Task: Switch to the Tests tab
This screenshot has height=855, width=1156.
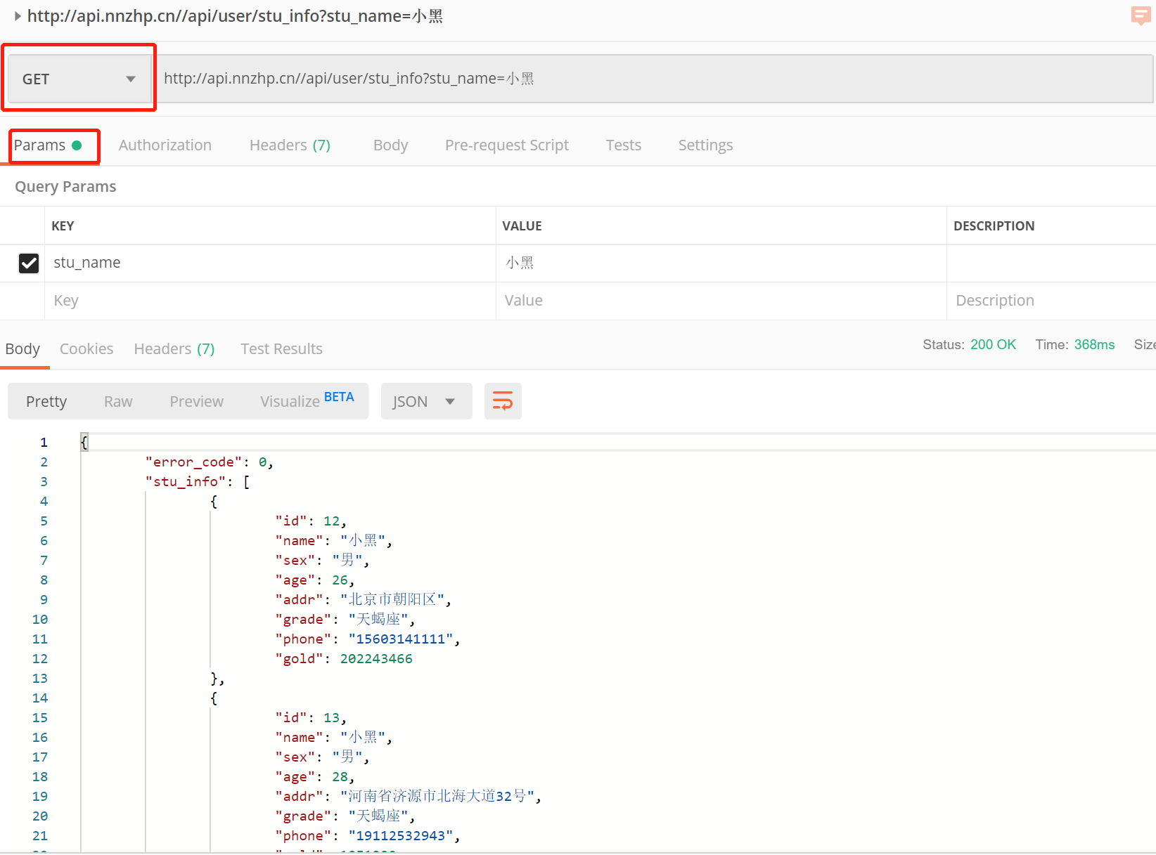Action: click(624, 145)
